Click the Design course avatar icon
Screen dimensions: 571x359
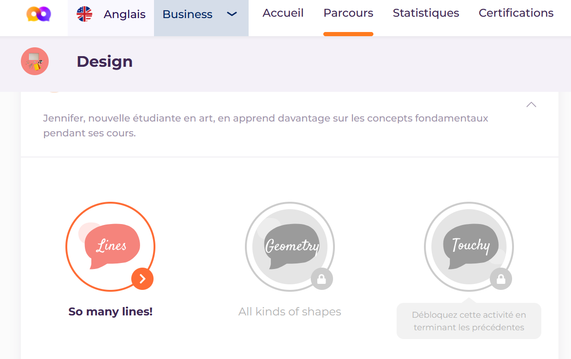(34, 61)
